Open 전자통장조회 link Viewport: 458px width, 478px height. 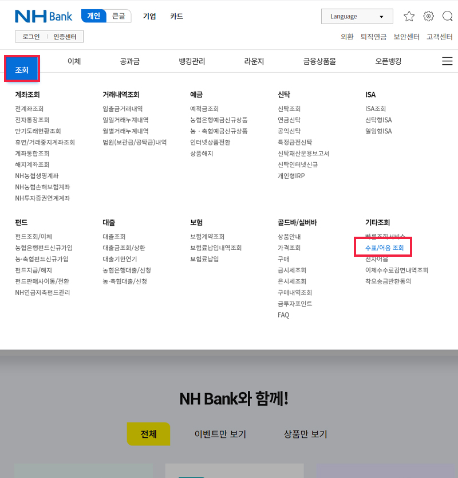coord(32,120)
